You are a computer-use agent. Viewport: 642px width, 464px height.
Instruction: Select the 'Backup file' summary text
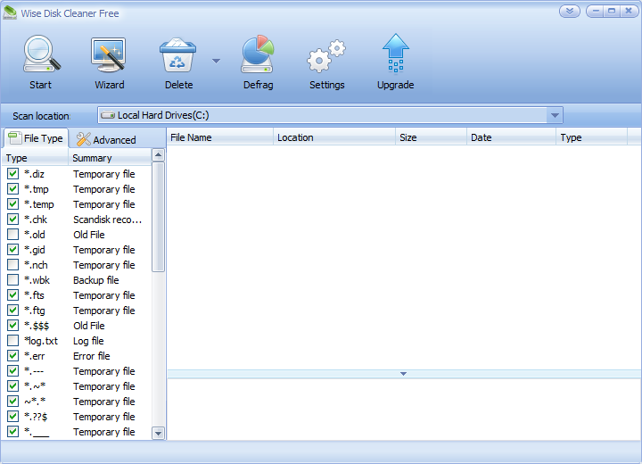tap(96, 280)
